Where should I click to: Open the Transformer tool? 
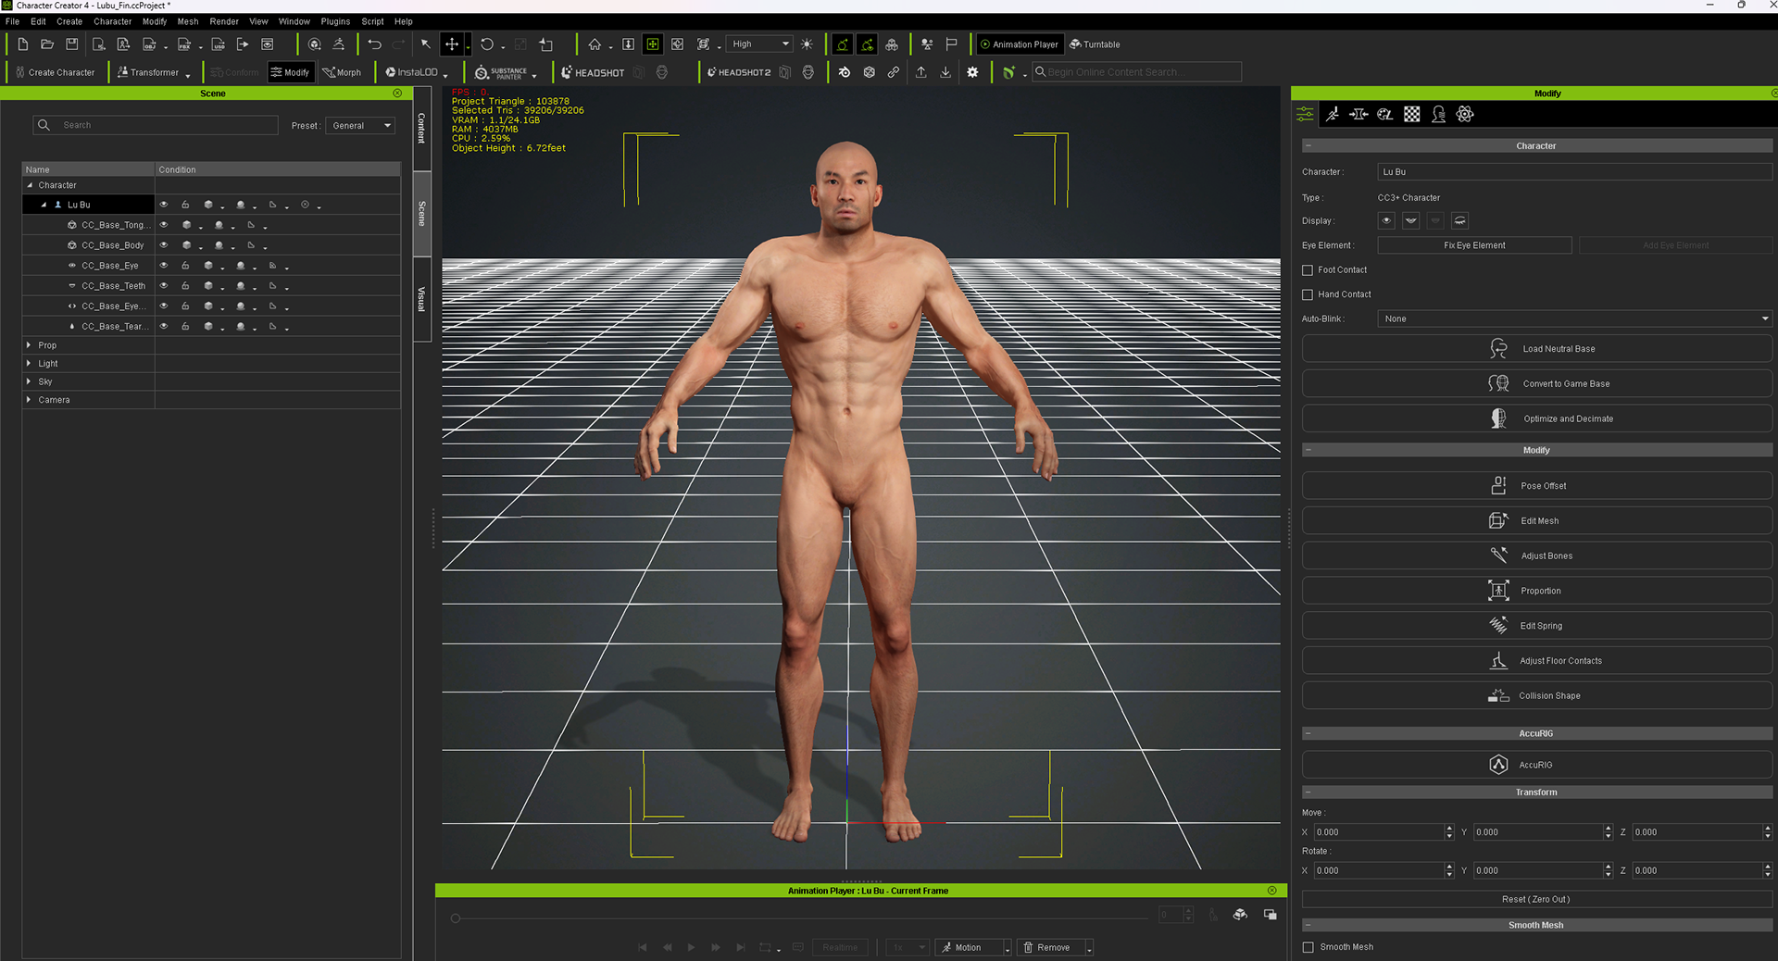(x=148, y=72)
